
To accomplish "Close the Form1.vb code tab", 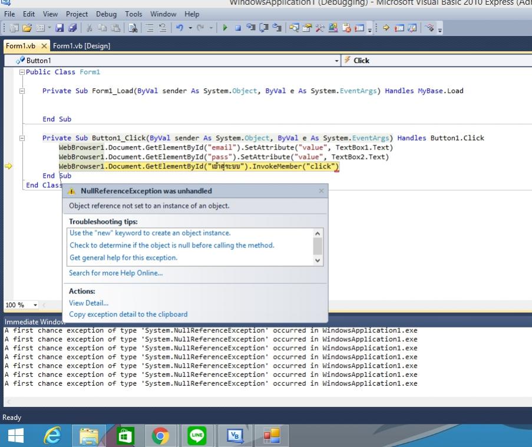I will [x=44, y=46].
